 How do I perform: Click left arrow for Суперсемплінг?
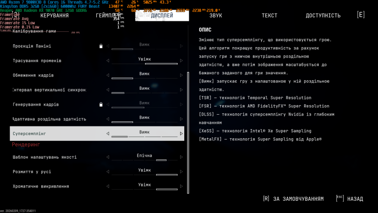click(108, 133)
